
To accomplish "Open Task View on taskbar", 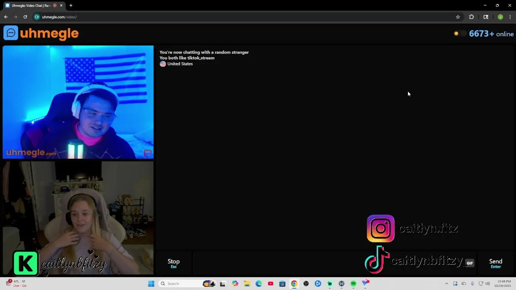I will click(223, 284).
